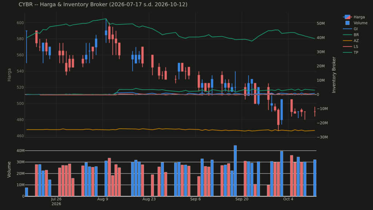
Task: Click the Jul 26 2026 date label
Action: click(56, 201)
